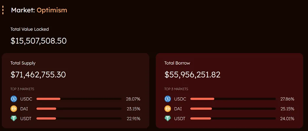This screenshot has width=308, height=131.
Task: Click the 23.15% supply percentage
Action: (x=133, y=109)
